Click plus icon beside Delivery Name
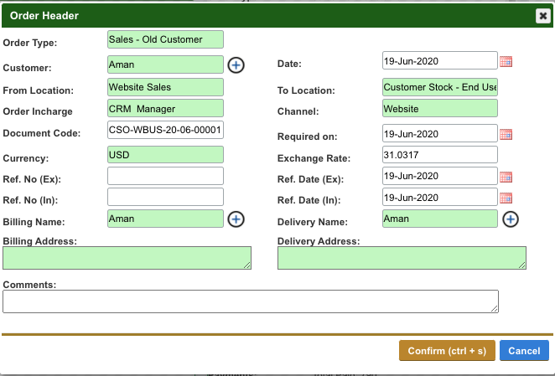 511,219
